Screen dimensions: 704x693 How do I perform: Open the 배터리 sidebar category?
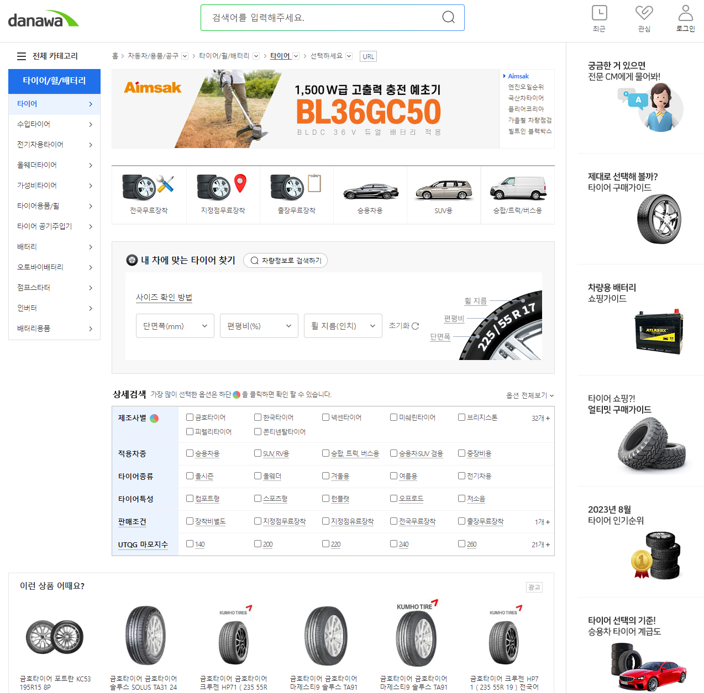(x=55, y=247)
